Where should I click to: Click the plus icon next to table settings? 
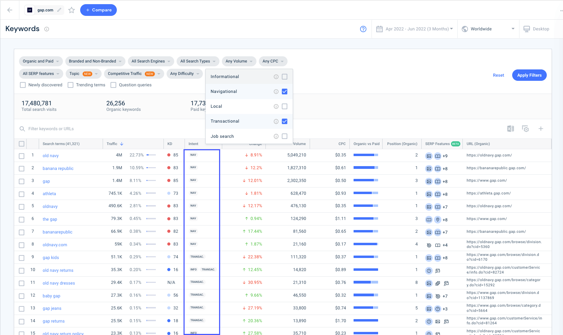point(541,128)
